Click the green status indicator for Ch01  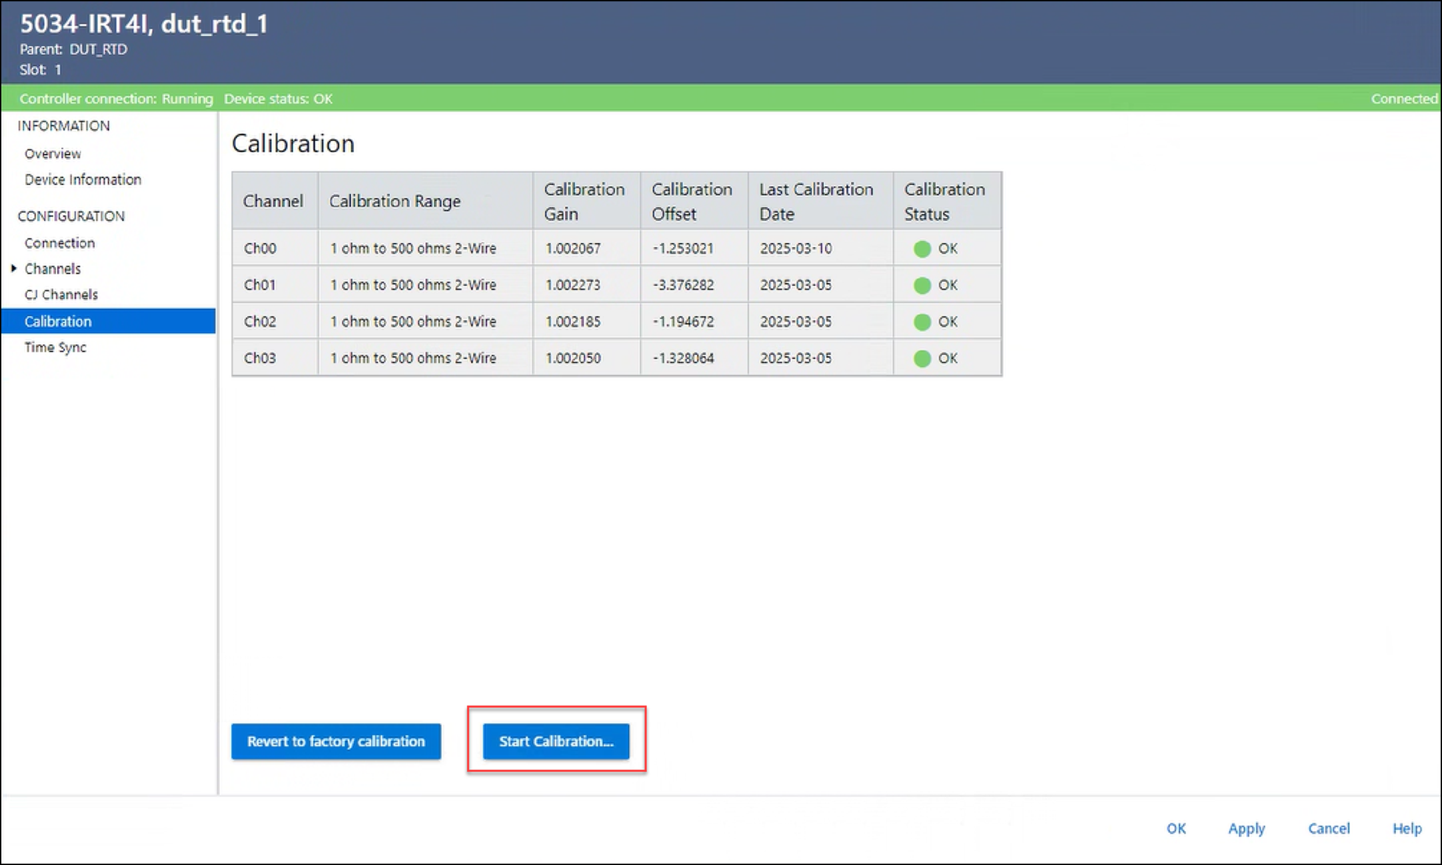point(922,286)
